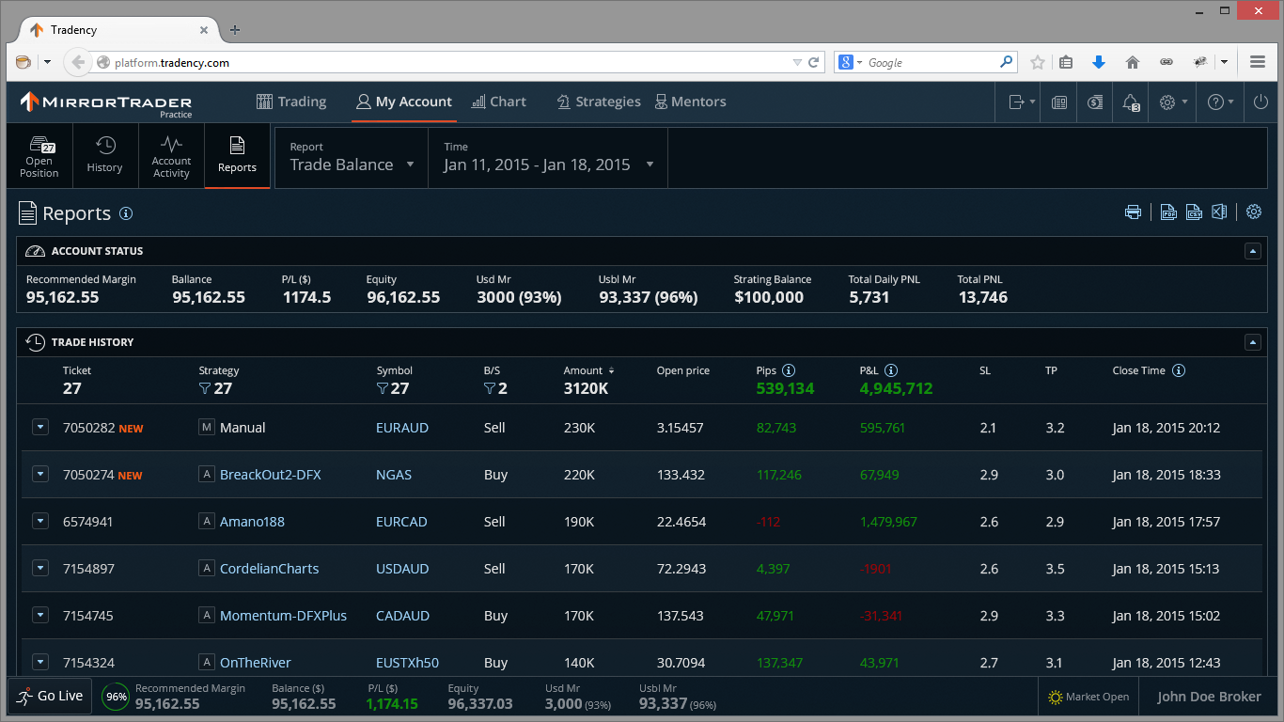Screen dimensions: 1284x722
Task: Click browser bookmarks list icon
Action: tap(1066, 62)
